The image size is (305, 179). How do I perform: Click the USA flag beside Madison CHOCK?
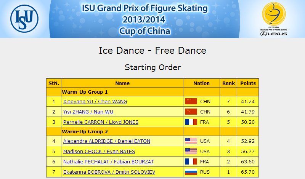[x=191, y=152]
